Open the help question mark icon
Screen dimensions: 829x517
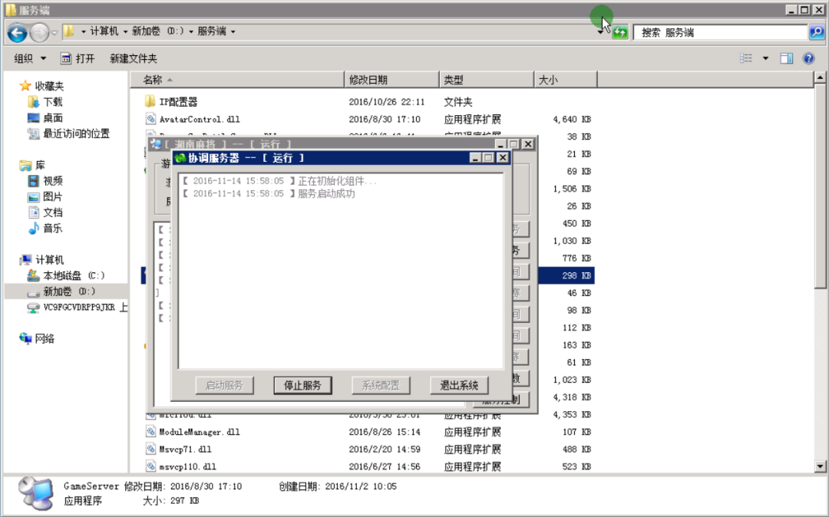(808, 58)
